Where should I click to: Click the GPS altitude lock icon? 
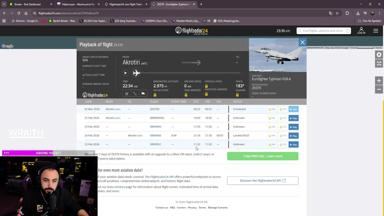click(155, 95)
